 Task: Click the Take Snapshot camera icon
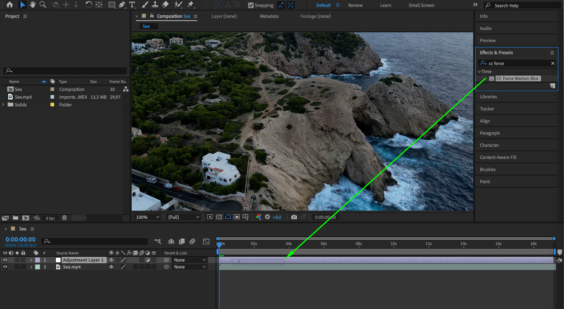[294, 217]
